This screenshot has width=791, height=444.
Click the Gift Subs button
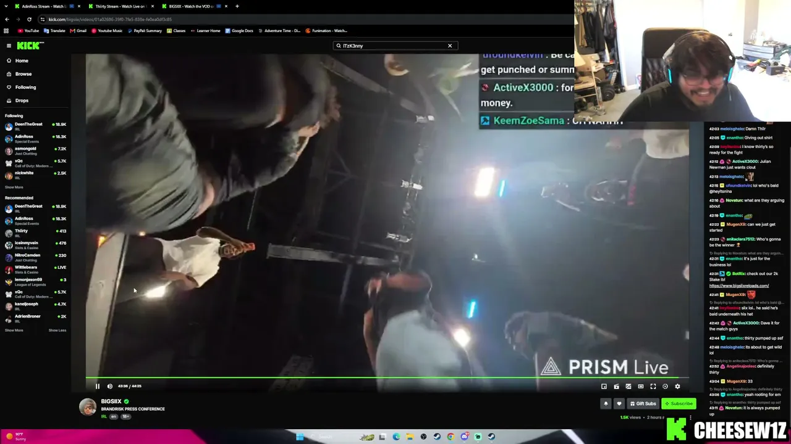643,403
